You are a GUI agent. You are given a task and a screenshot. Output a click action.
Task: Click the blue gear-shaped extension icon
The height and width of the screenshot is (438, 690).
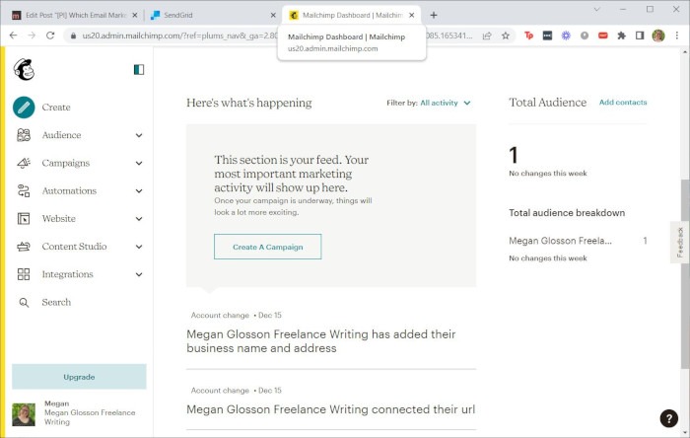pos(566,36)
